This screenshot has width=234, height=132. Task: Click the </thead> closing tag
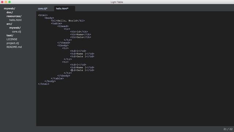[x=64, y=43]
